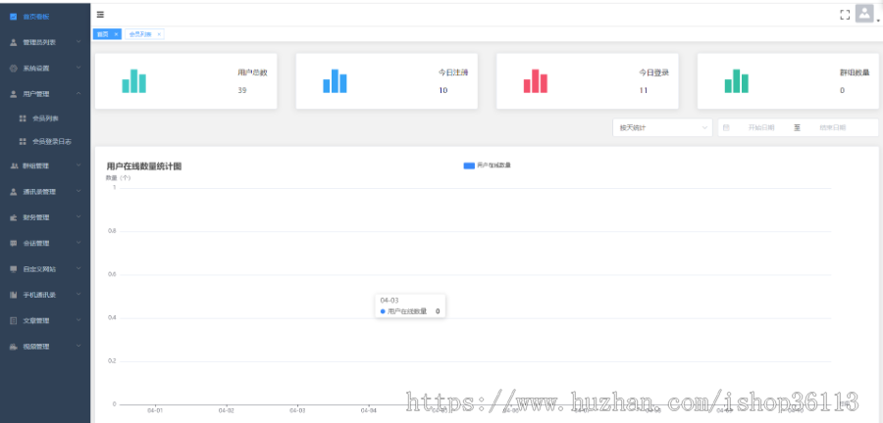Close the 会员列表 tab
The height and width of the screenshot is (423, 883).
click(x=159, y=34)
